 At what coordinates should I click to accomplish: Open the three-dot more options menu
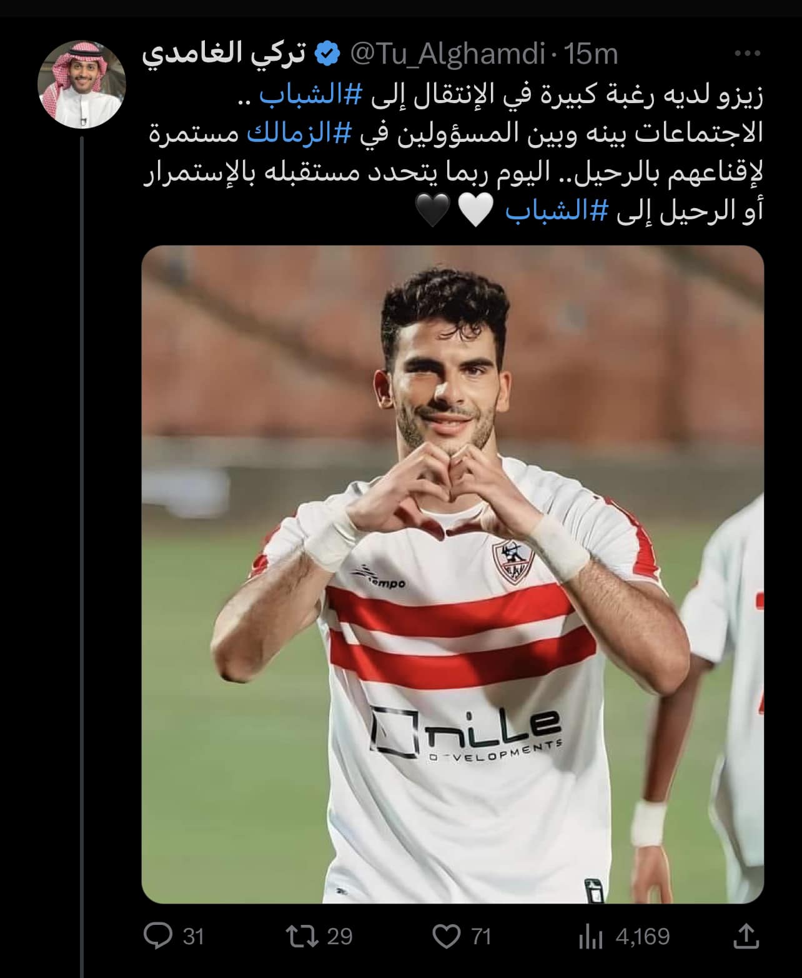pos(747,54)
